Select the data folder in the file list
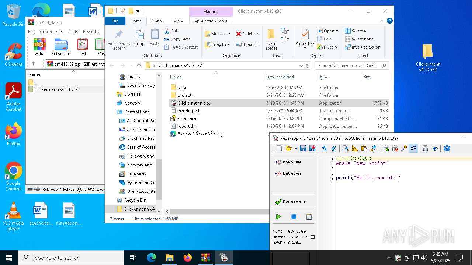The image size is (472, 265). coord(279,88)
